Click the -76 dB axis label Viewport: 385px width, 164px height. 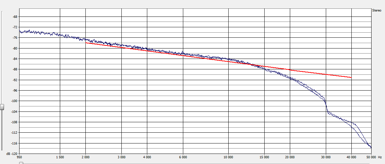14,38
